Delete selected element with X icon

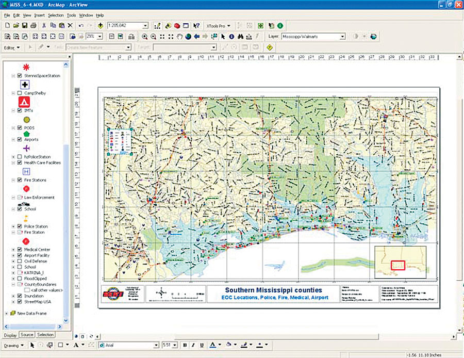tap(70, 26)
